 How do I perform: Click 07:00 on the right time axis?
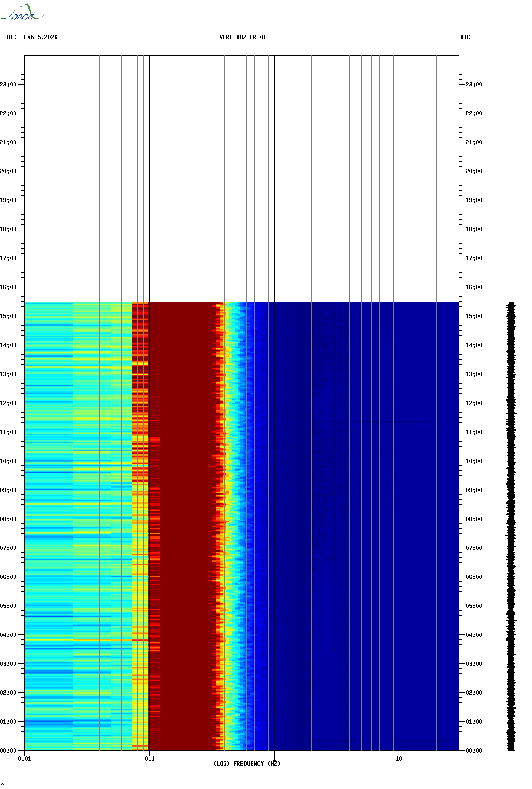click(474, 548)
